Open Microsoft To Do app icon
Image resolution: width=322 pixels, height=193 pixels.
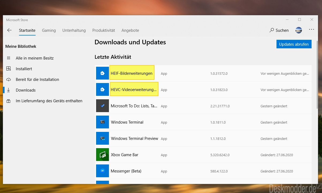(x=103, y=106)
